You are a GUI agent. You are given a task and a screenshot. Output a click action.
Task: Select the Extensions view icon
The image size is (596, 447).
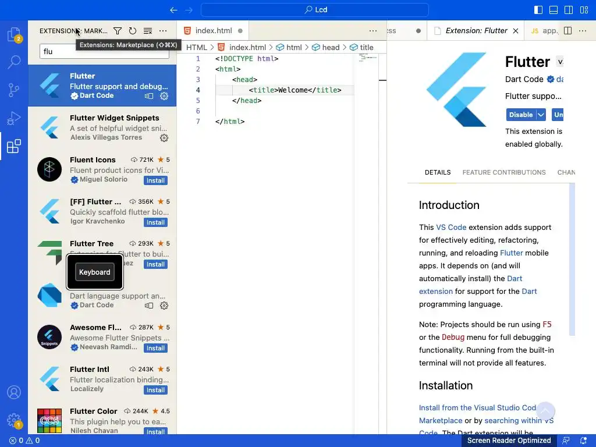pos(14,146)
